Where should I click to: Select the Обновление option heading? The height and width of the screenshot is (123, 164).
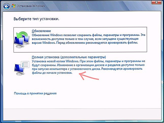click(x=41, y=31)
